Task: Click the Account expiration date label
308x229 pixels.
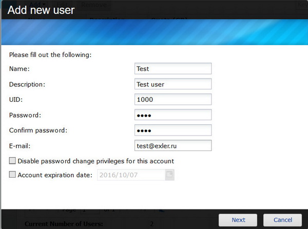Action: (x=54, y=175)
